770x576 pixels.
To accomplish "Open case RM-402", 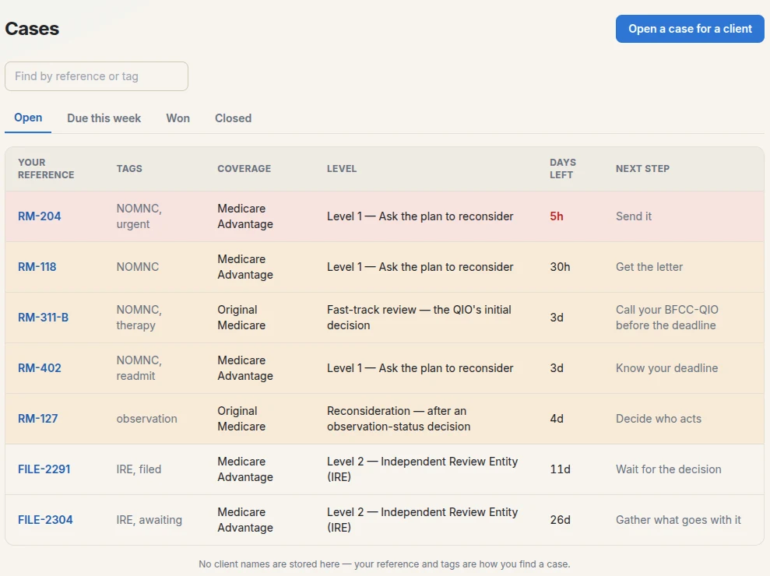I will click(x=39, y=368).
